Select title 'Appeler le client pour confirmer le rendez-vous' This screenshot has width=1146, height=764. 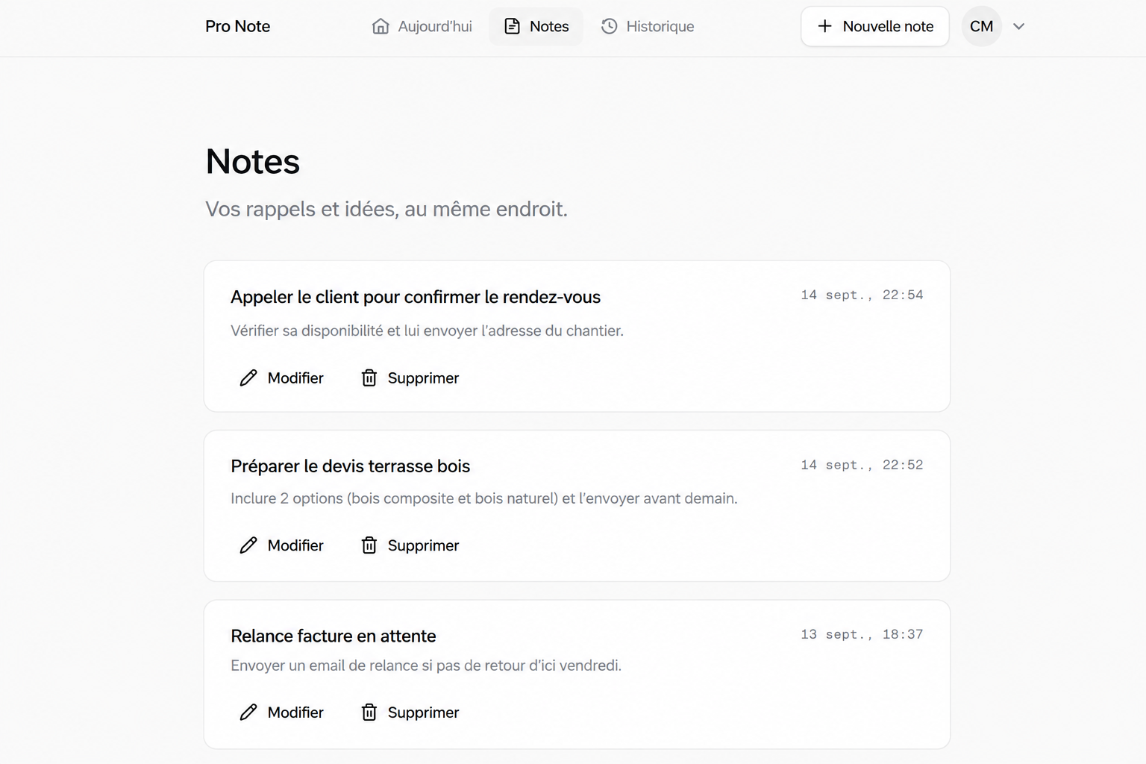coord(416,297)
